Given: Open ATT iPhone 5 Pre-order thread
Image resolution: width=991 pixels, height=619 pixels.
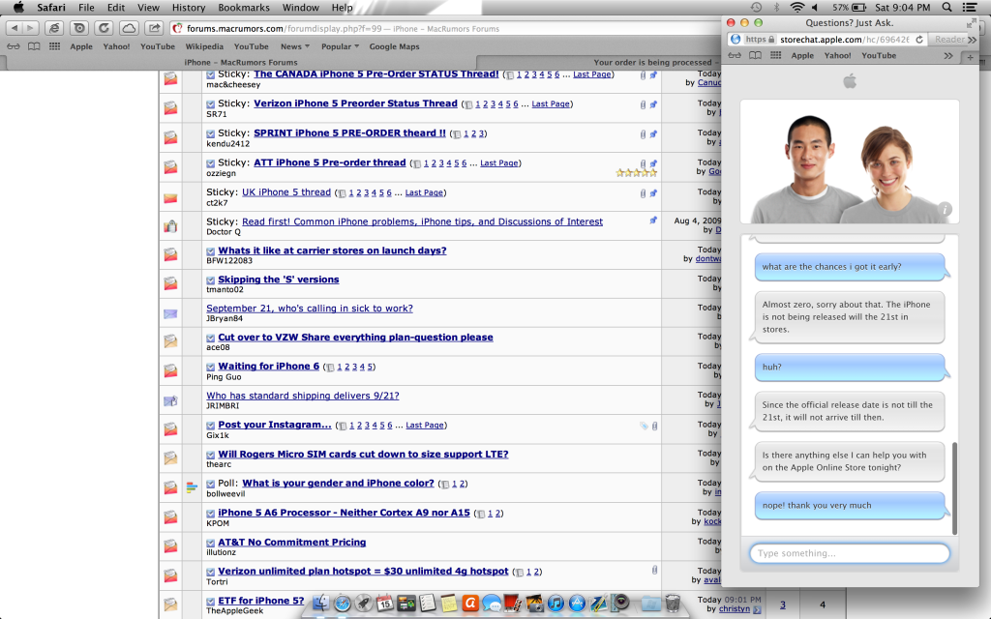Looking at the screenshot, I should pos(329,162).
